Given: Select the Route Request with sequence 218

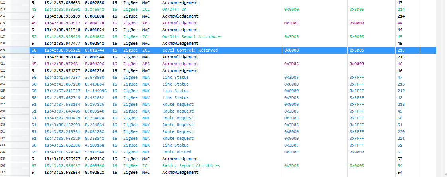Looking at the screenshot, I should pos(178,105).
